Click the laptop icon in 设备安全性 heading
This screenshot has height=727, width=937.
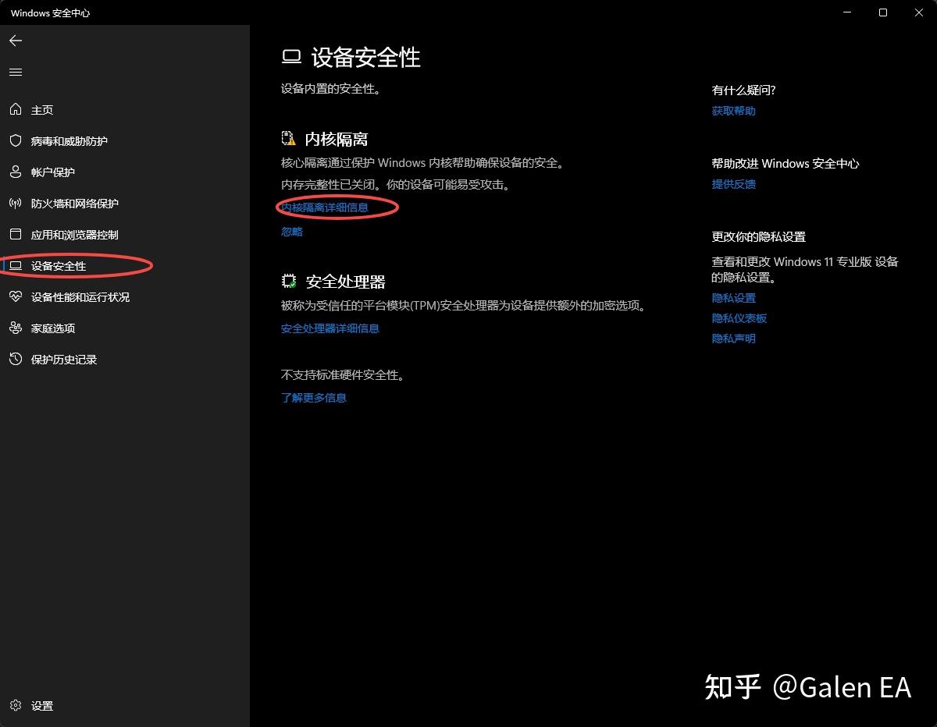tap(291, 57)
